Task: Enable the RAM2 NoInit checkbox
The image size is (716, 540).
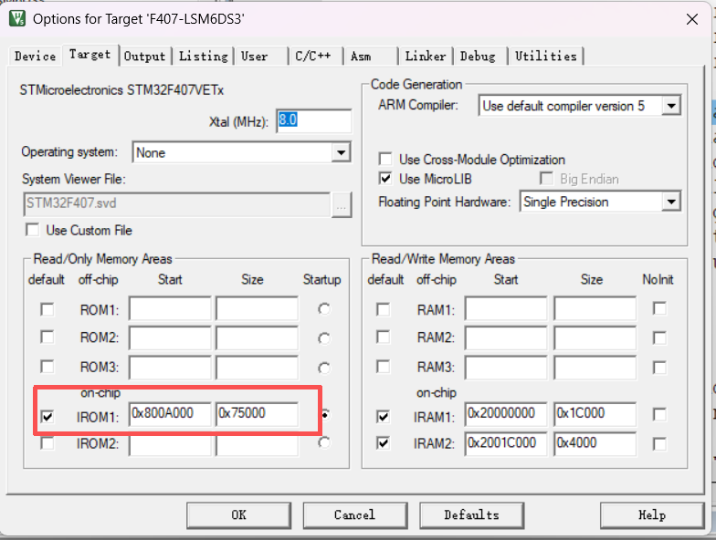Action: pos(659,337)
